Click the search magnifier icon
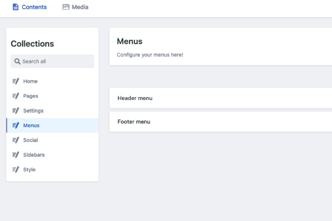Viewport: 332px width, 221px height. coord(18,61)
